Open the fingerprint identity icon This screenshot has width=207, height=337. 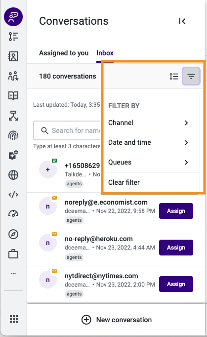(13, 135)
